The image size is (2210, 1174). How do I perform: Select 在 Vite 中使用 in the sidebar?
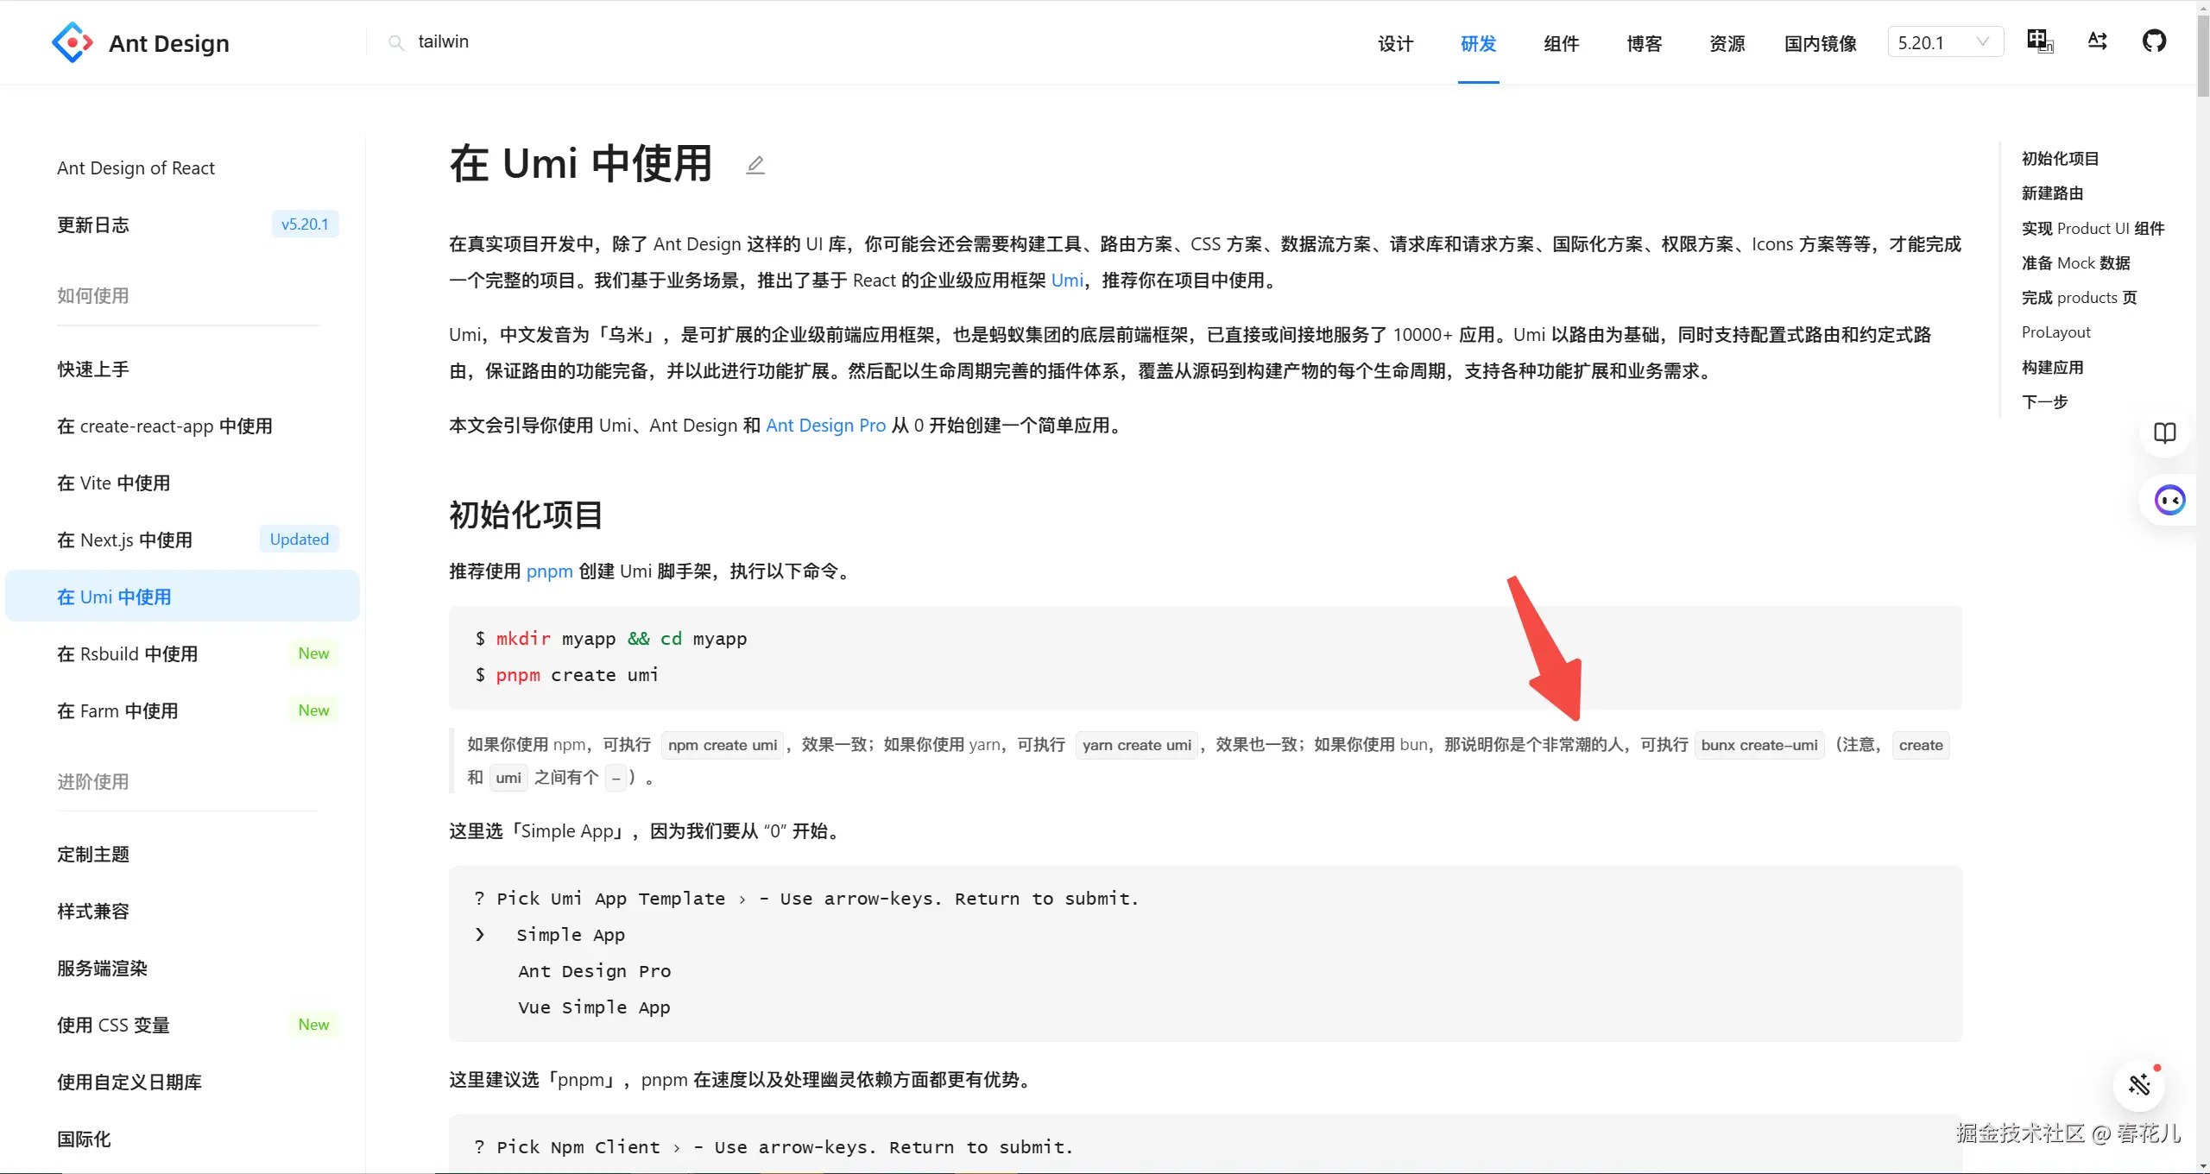click(113, 483)
